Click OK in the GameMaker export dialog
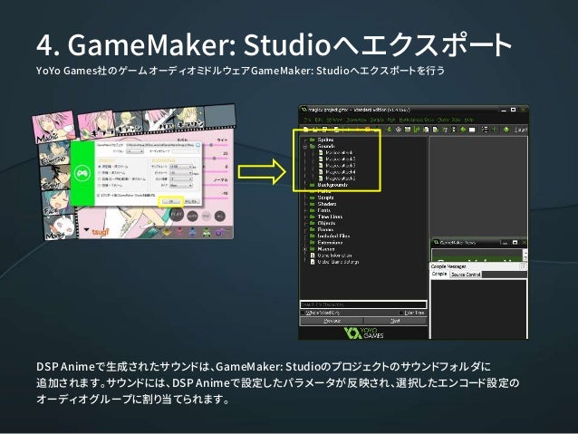This screenshot has width=578, height=434. point(171,201)
